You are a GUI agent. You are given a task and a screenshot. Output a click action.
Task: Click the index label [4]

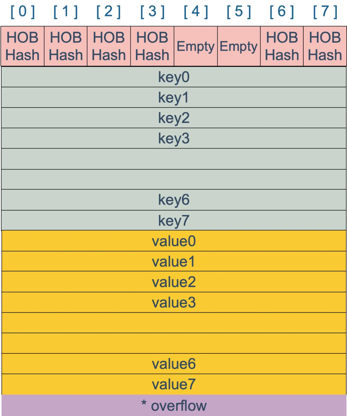[x=196, y=12]
